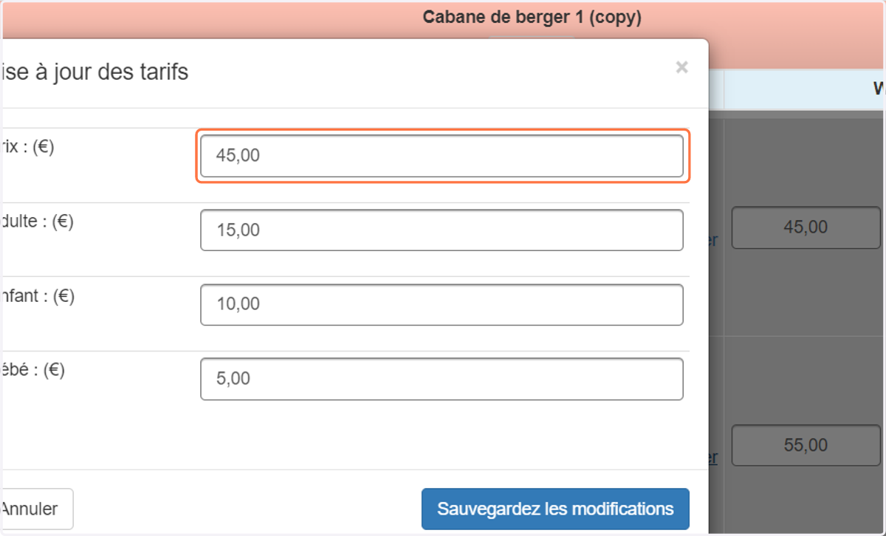Select the dimmed 55,00 background rate cell

806,445
